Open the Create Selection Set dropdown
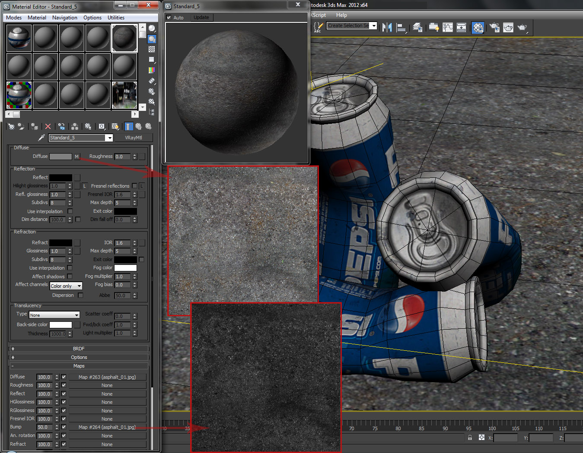Screen dimensions: 583x453 374,26
